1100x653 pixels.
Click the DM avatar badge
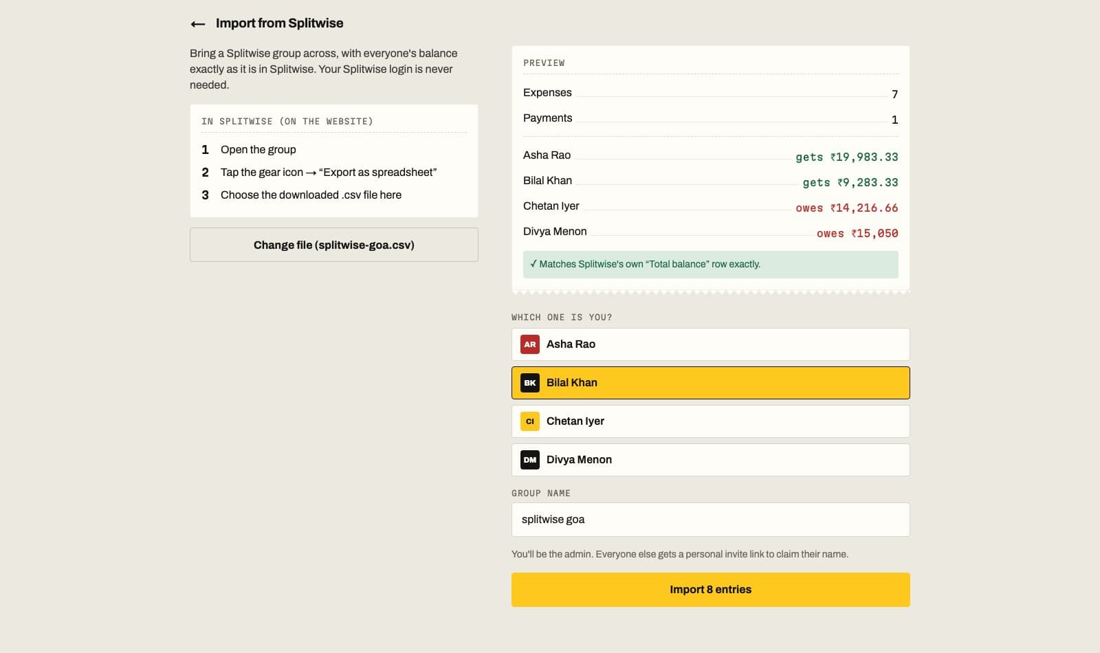[x=530, y=460]
